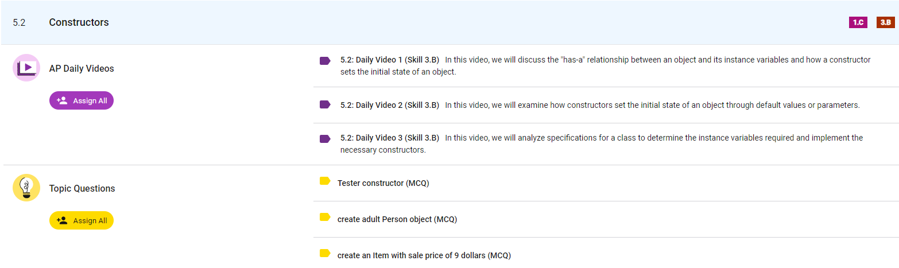Click yellow tag icon beside Tester constructor

click(325, 181)
